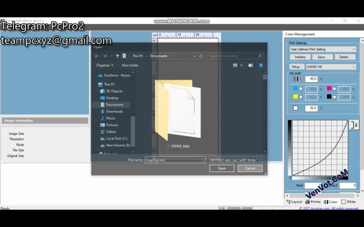Open the Organize menu

(x=105, y=65)
